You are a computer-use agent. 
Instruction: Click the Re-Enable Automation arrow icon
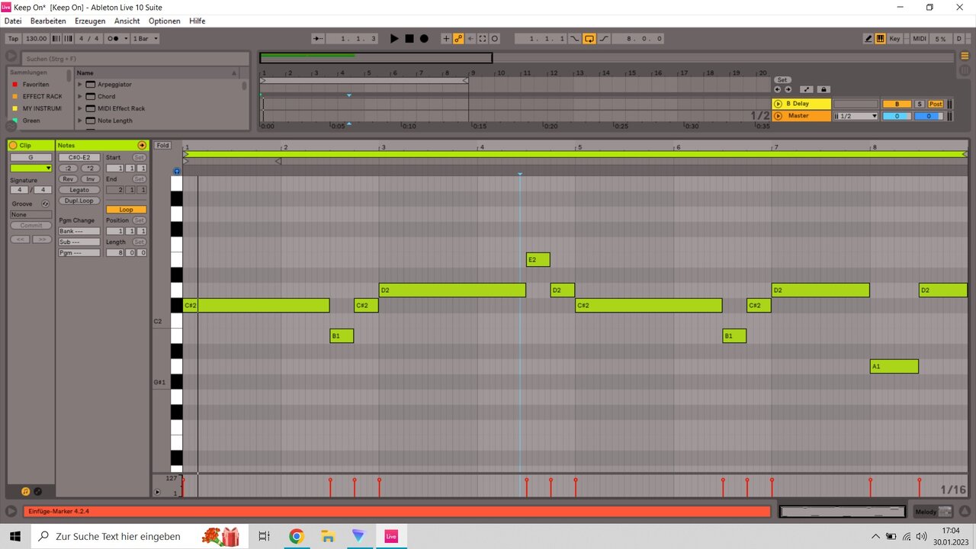470,38
